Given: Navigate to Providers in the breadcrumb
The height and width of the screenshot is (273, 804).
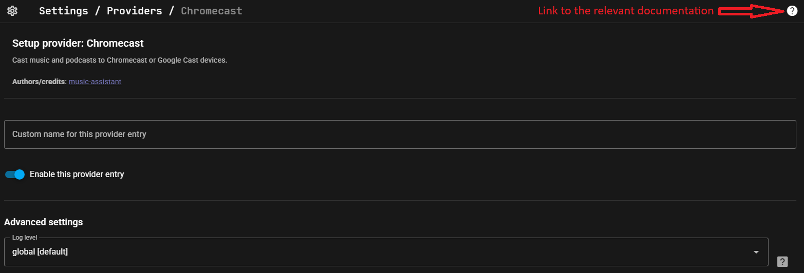Looking at the screenshot, I should (x=135, y=11).
